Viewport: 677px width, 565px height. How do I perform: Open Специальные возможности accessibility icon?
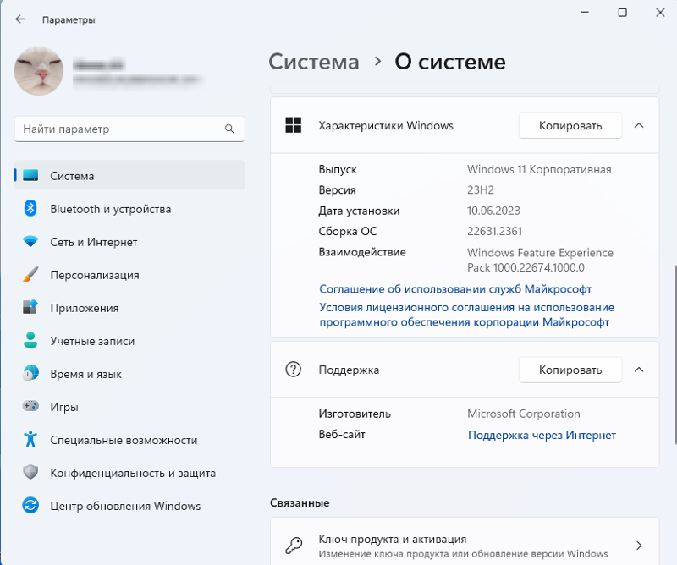pyautogui.click(x=30, y=439)
